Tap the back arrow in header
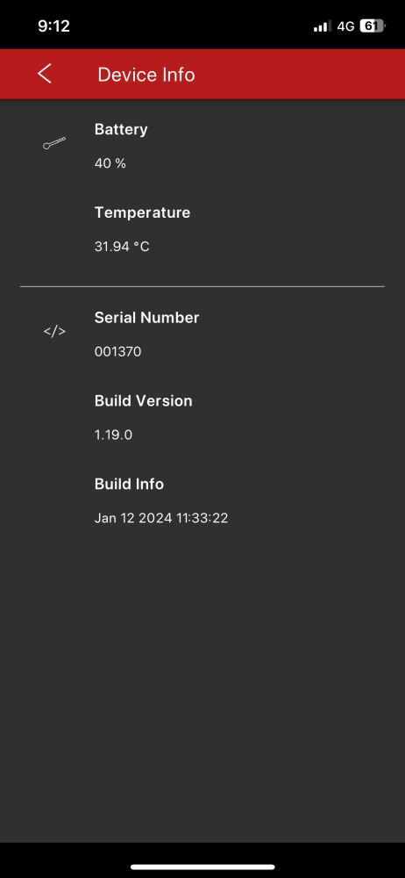 [44, 74]
